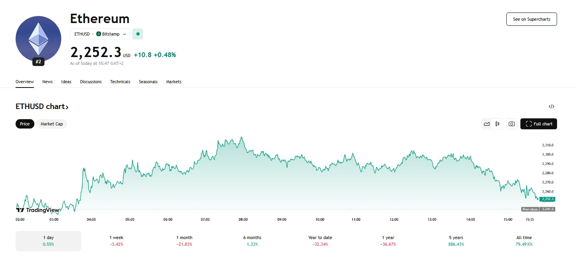
Task: Click the Ethereum coin logo
Action: [38, 39]
